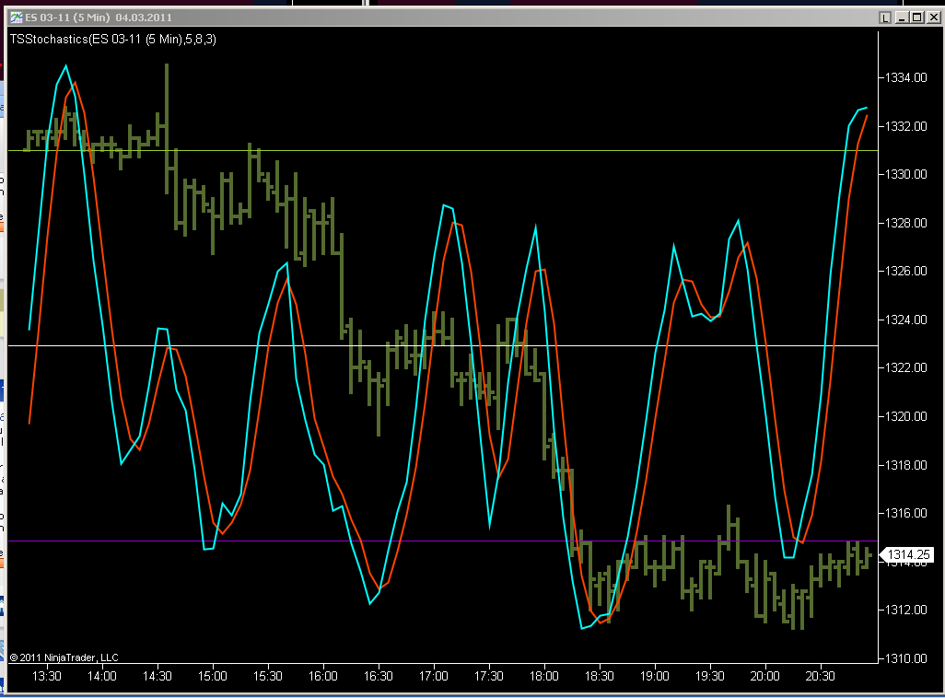Viewport: 945px width, 698px height.
Task: Click the 1324.00 price axis label
Action: (905, 320)
